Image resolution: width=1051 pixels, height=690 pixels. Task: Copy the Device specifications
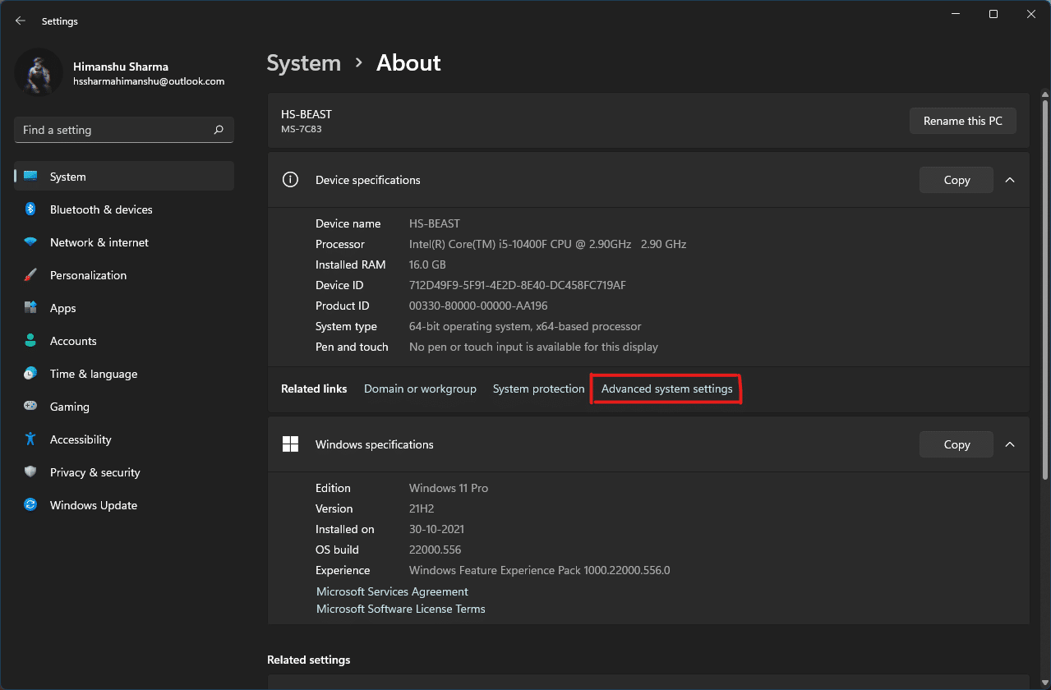957,180
